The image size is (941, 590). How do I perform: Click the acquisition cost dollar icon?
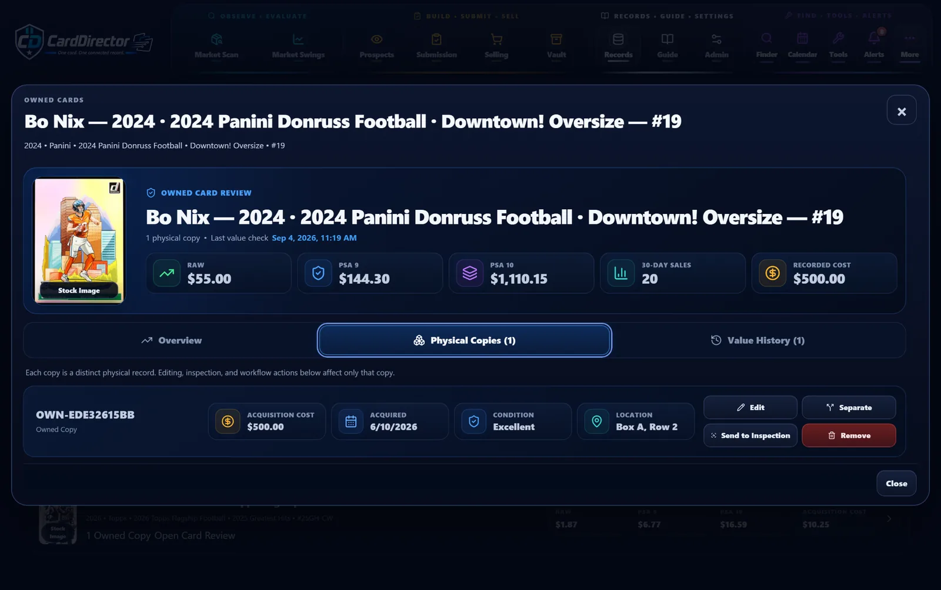(x=228, y=421)
